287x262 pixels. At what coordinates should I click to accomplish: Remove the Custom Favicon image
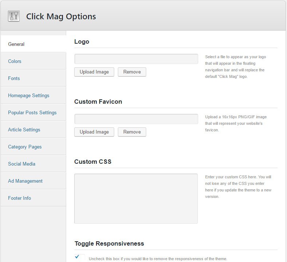click(x=132, y=132)
